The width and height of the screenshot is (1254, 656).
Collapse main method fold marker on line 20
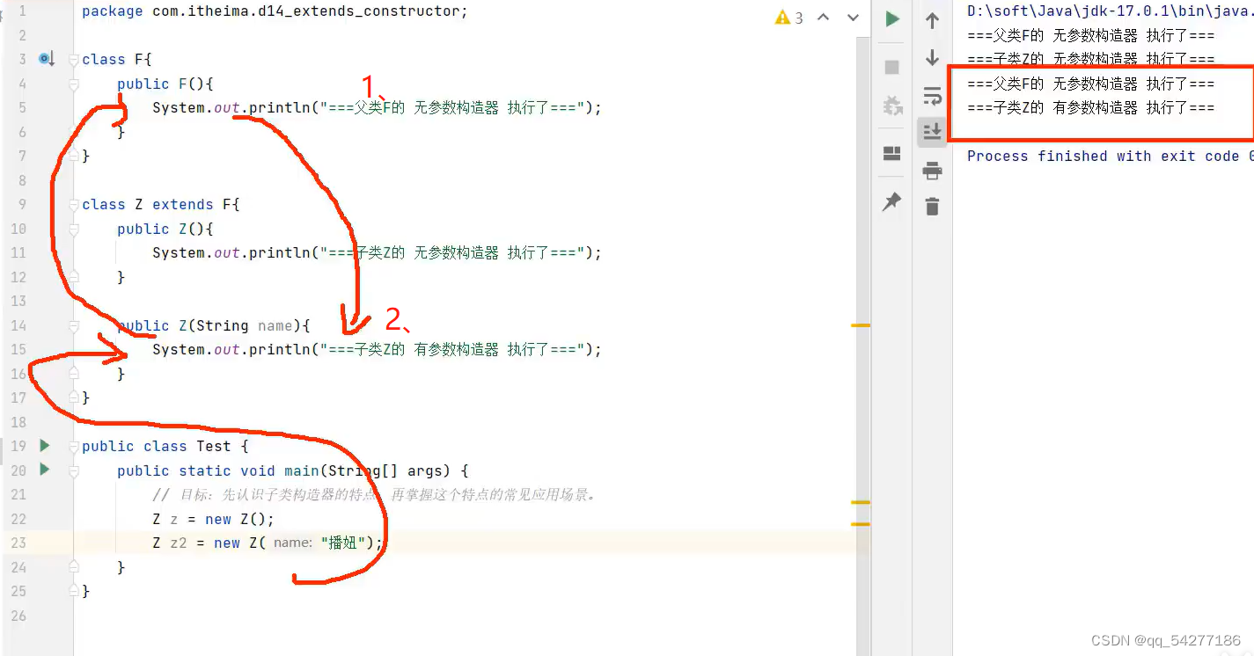click(x=74, y=470)
